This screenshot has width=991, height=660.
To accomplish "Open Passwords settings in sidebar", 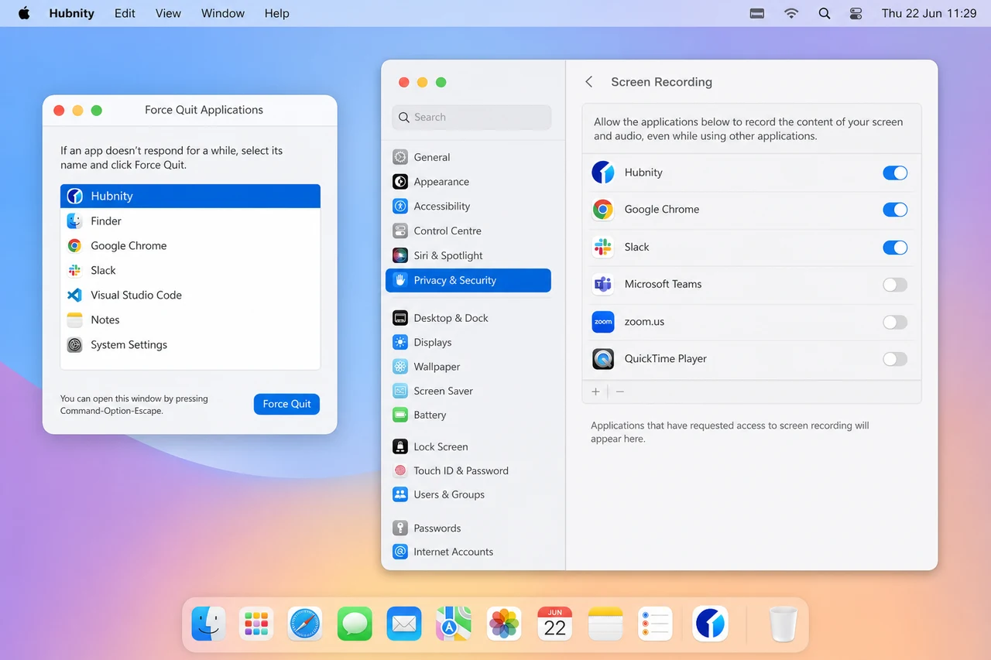I will point(468,528).
